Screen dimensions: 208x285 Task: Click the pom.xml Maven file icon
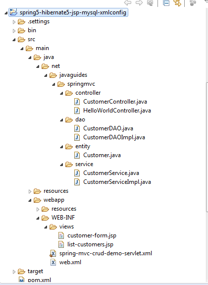pos(22,280)
